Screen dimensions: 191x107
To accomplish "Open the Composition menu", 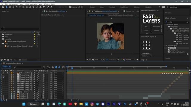I will (x=13, y=4).
